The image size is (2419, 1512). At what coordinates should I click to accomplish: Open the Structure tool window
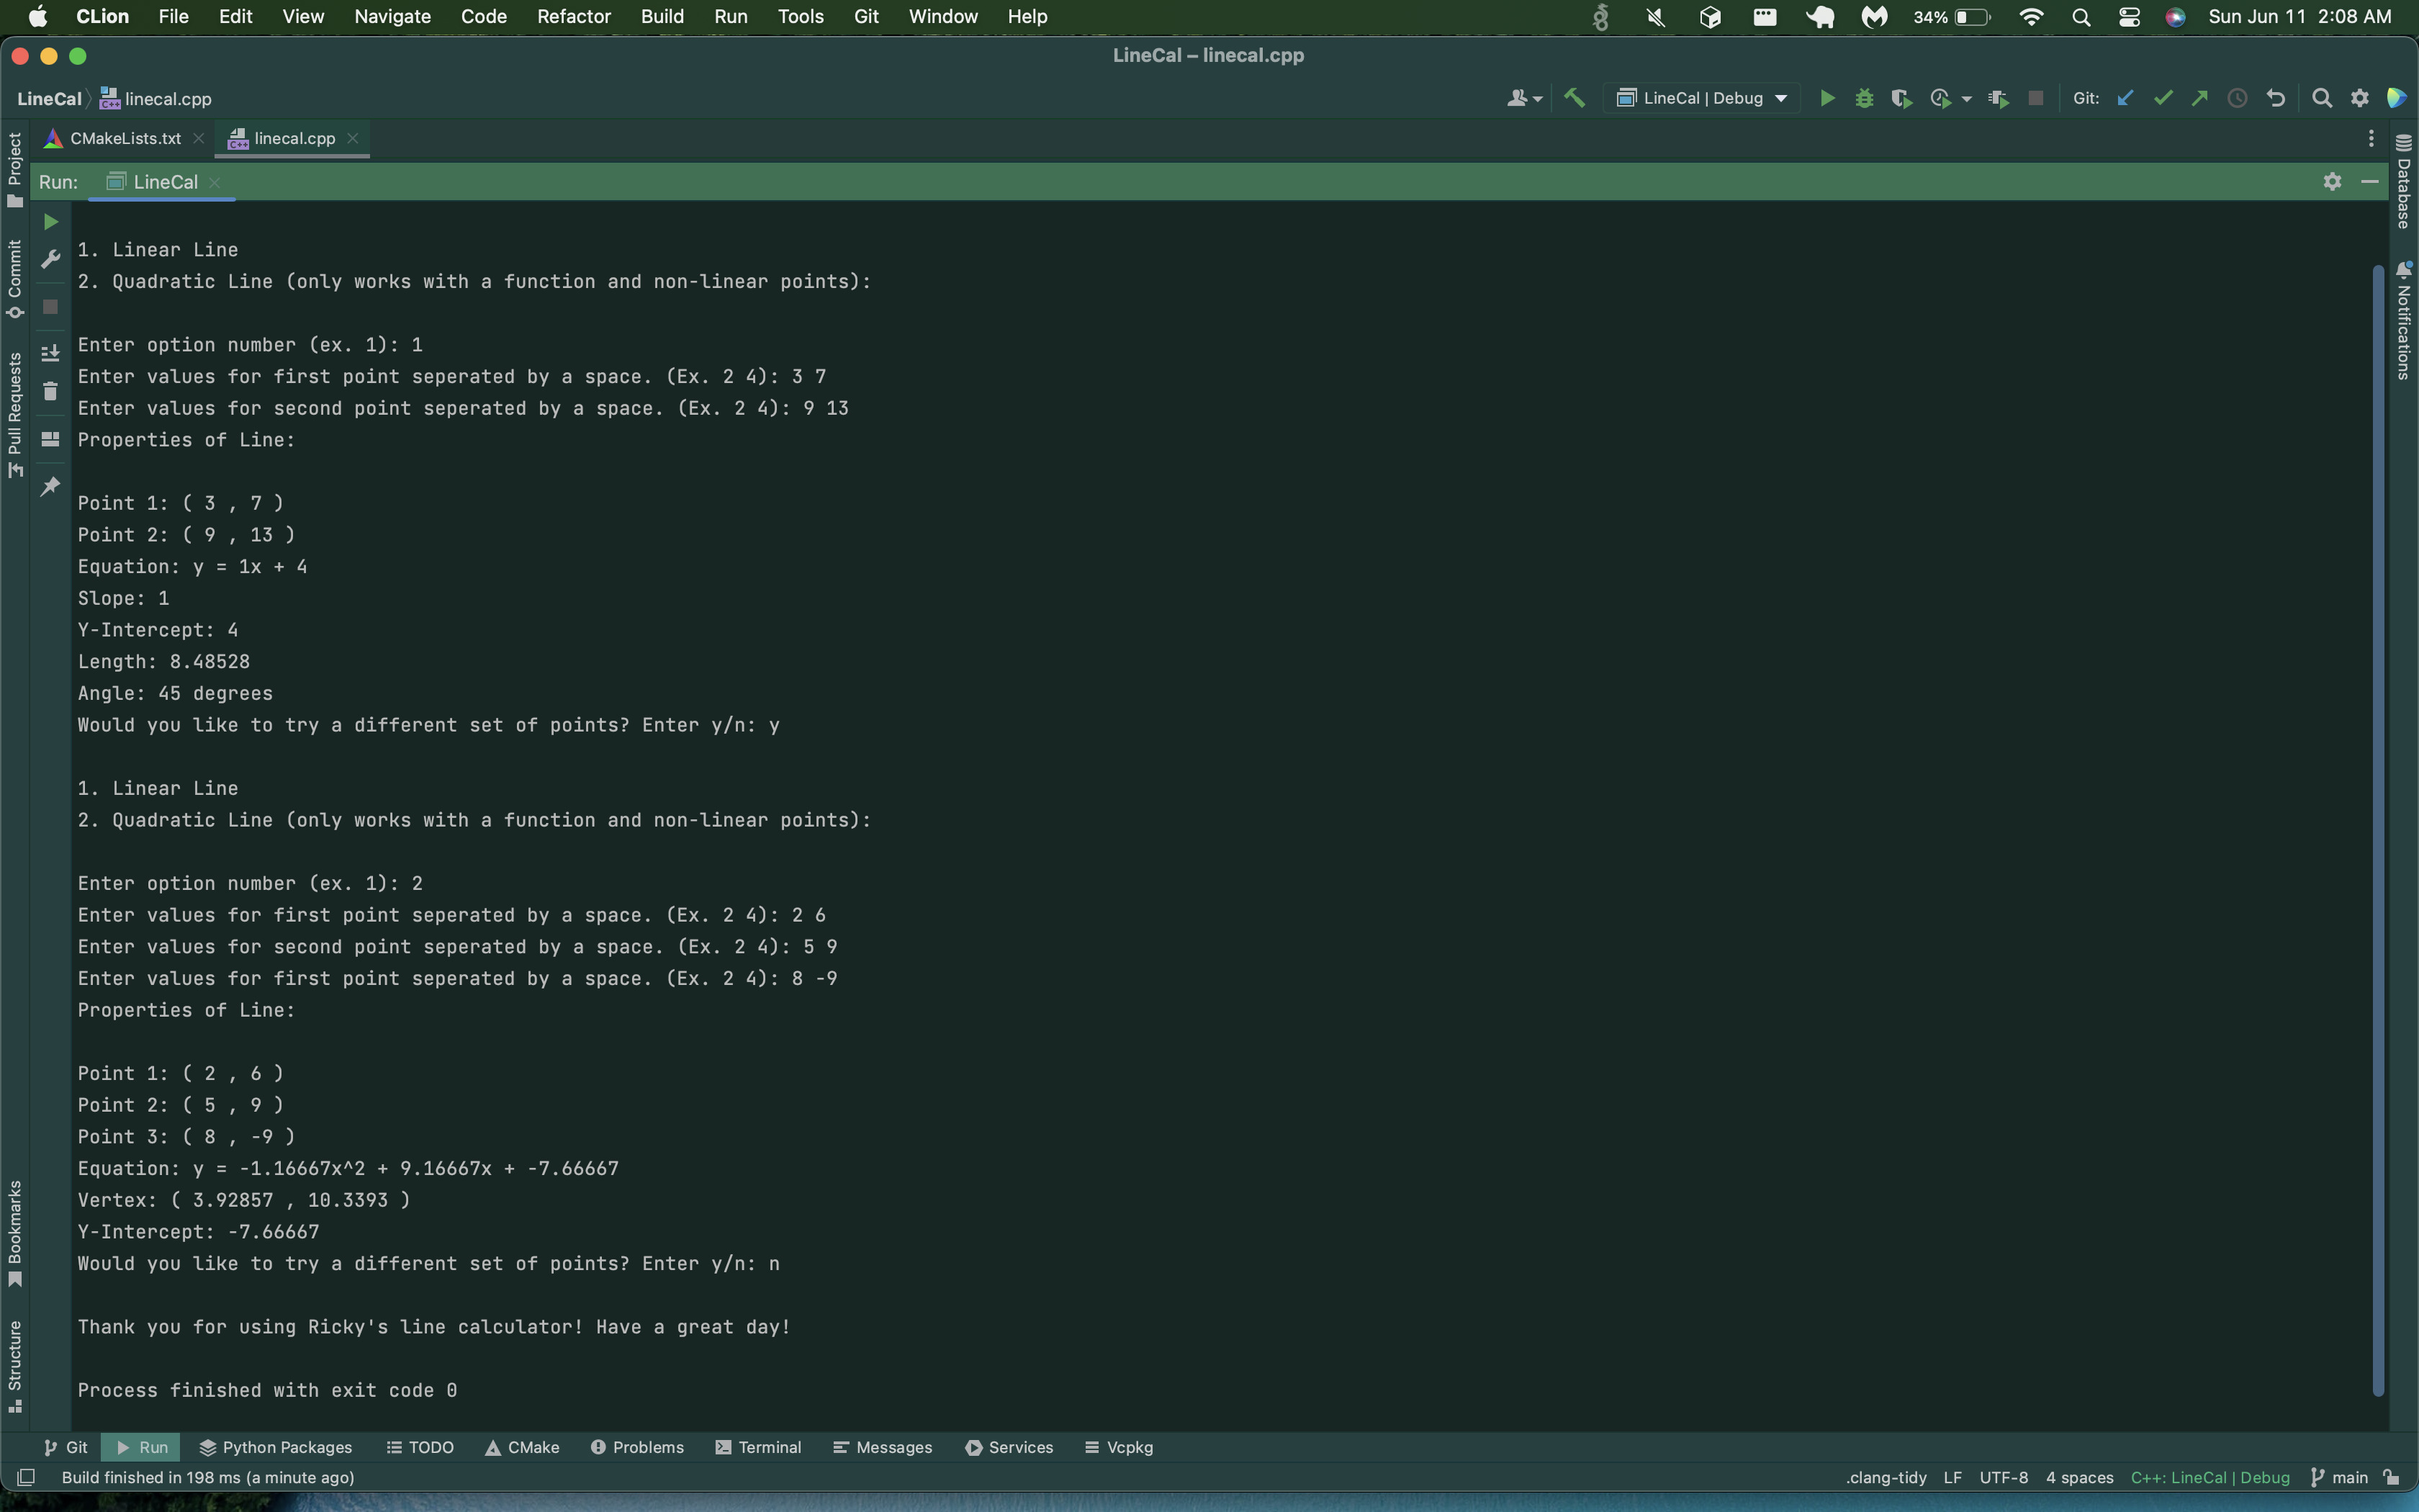[x=14, y=1366]
